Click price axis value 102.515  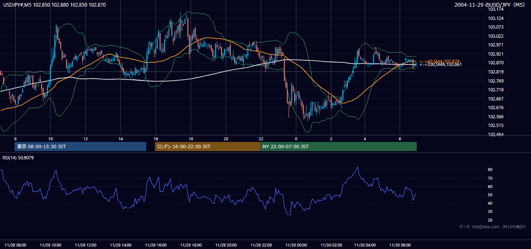pos(495,125)
